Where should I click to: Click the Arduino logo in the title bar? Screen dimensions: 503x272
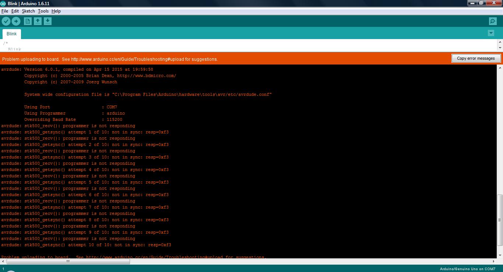3,3
